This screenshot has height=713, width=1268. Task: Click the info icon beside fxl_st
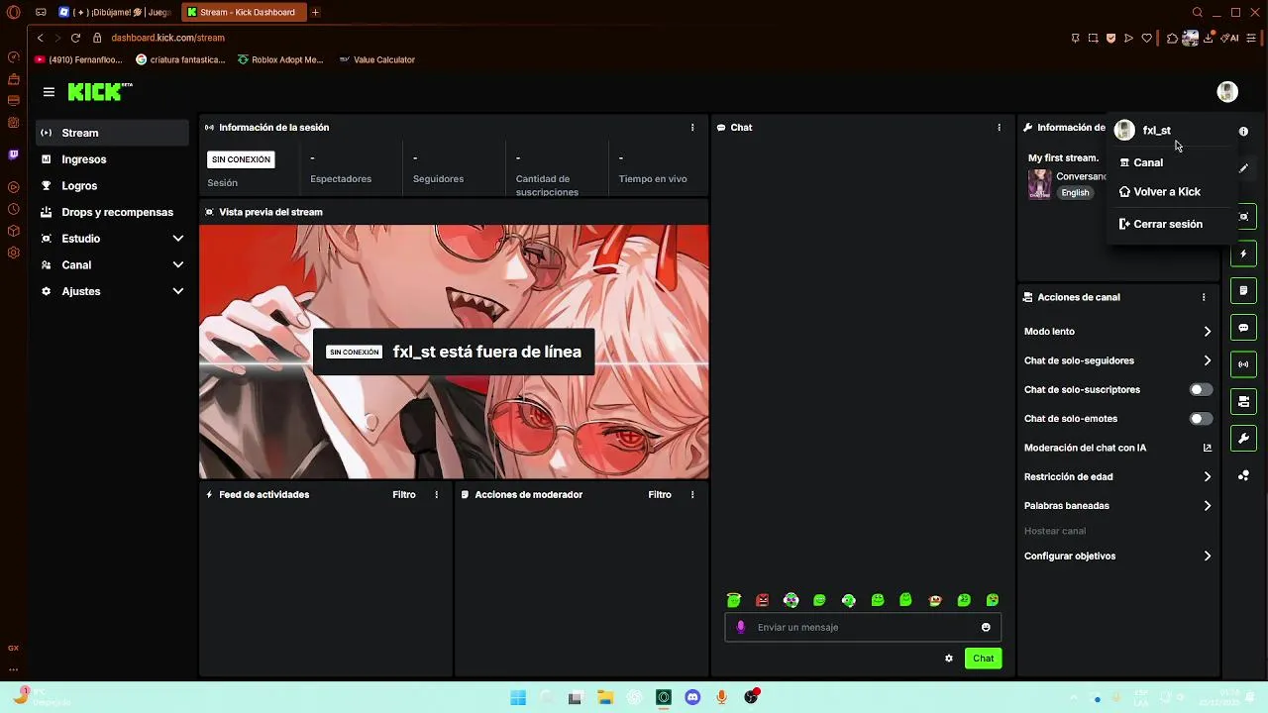click(1243, 131)
